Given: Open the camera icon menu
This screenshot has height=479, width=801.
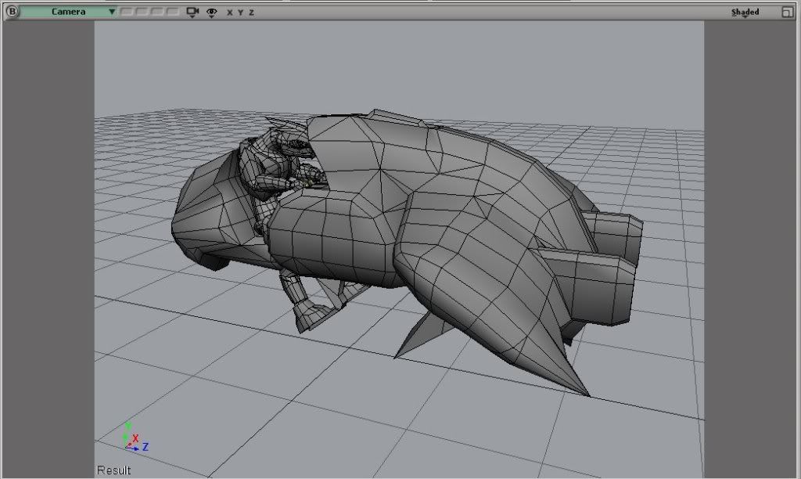Looking at the screenshot, I should pyautogui.click(x=192, y=12).
